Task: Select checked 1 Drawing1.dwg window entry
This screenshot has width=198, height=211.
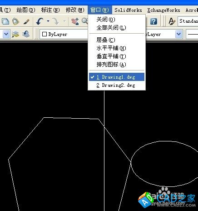Action: 117,77
